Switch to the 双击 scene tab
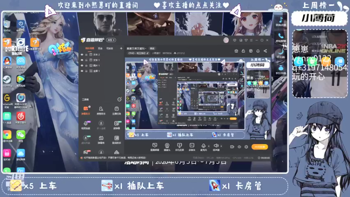The image size is (350, 197). pyautogui.click(x=100, y=48)
